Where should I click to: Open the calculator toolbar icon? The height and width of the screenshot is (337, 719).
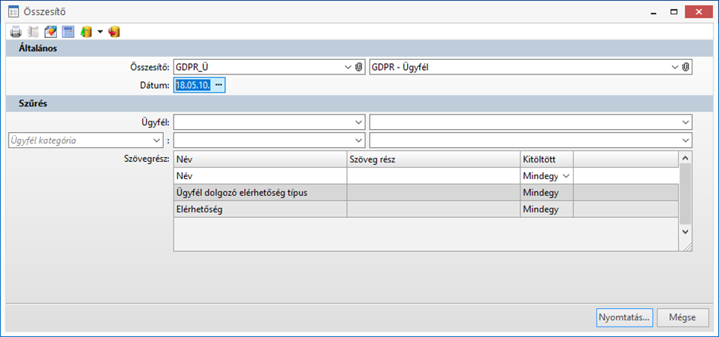tap(68, 32)
